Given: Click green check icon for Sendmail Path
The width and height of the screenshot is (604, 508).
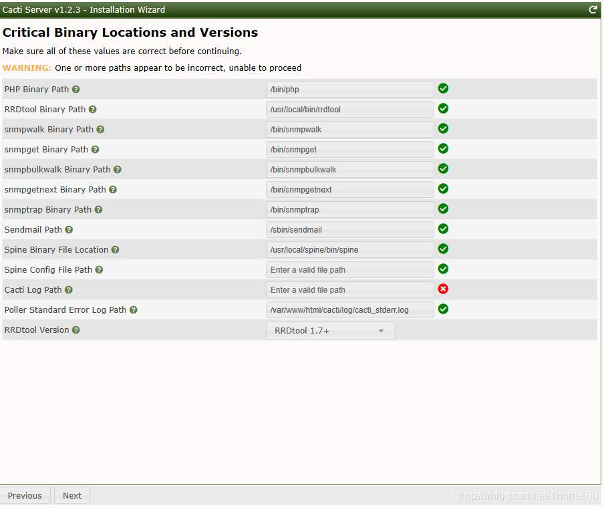Looking at the screenshot, I should coord(444,229).
